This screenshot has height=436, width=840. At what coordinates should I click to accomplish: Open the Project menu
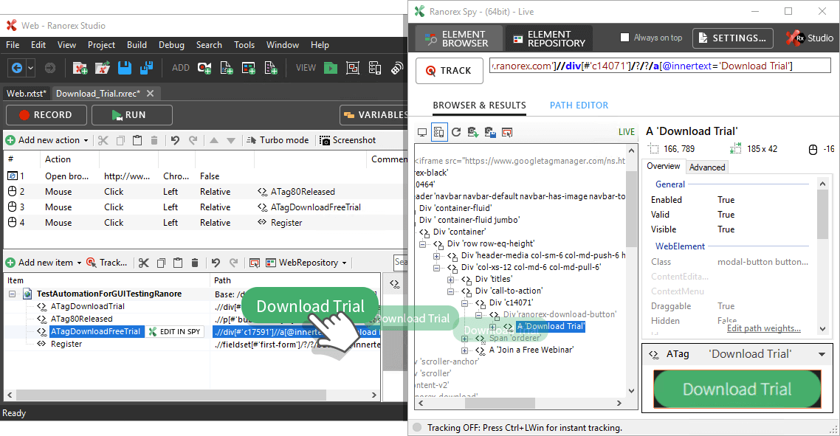pos(101,45)
